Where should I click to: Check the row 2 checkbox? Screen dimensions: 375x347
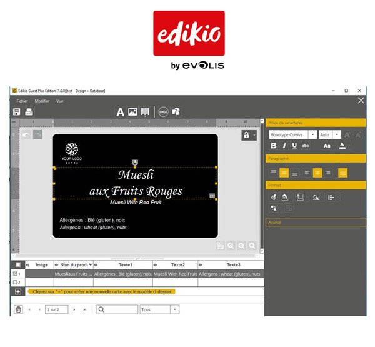(x=17, y=283)
